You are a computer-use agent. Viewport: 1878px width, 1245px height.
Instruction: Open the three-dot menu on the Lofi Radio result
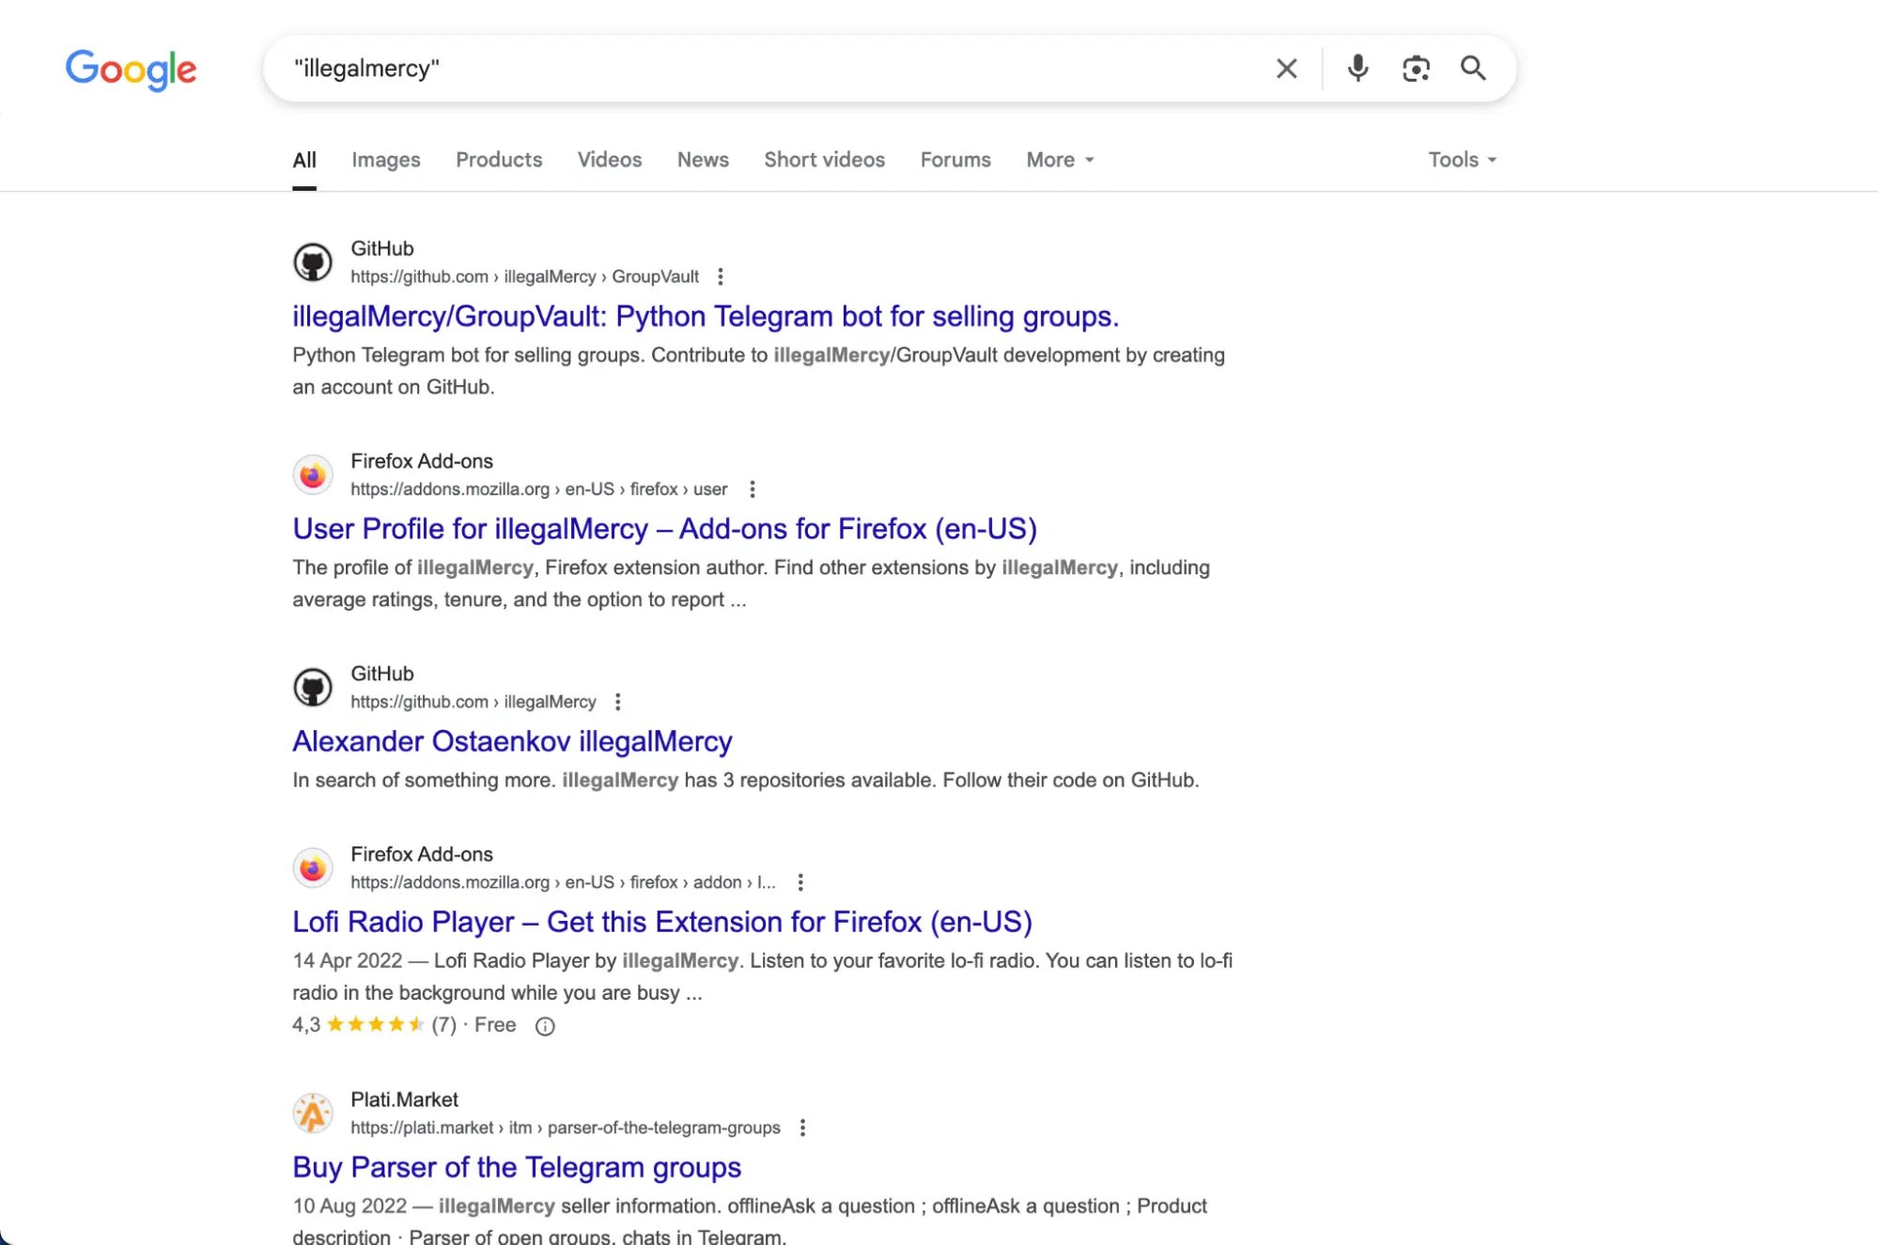[x=799, y=882]
